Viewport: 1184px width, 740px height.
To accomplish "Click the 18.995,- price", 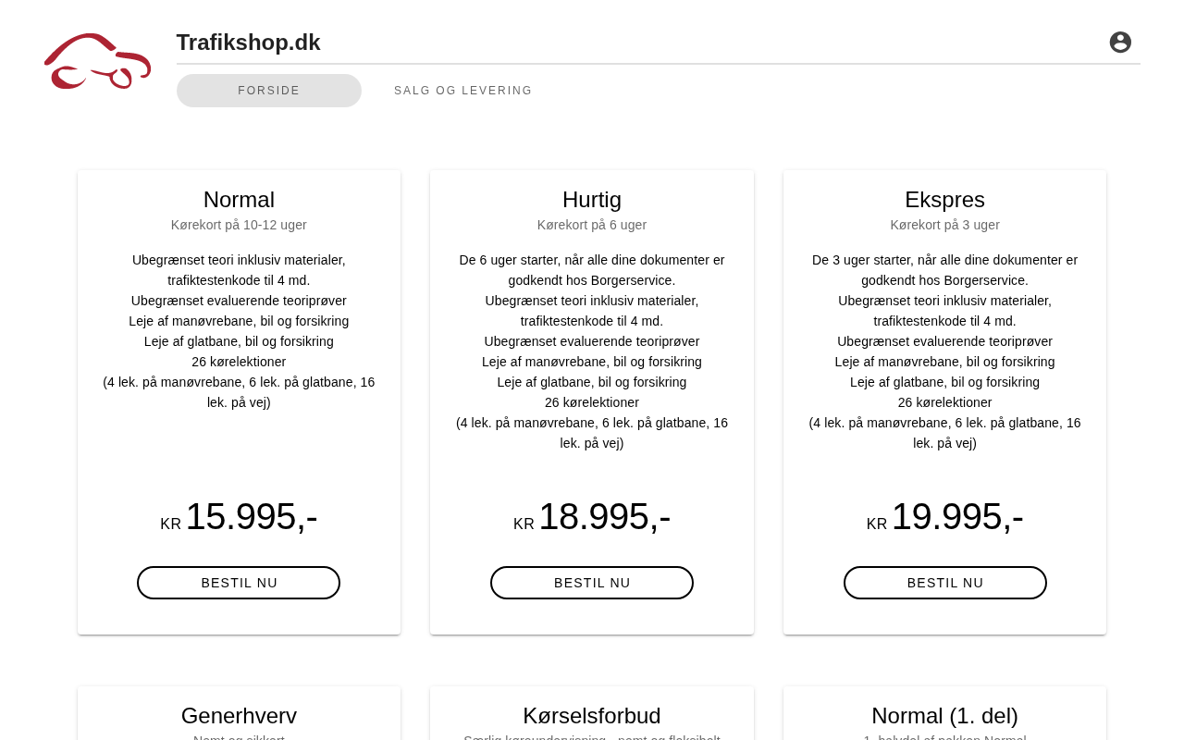I will point(605,516).
